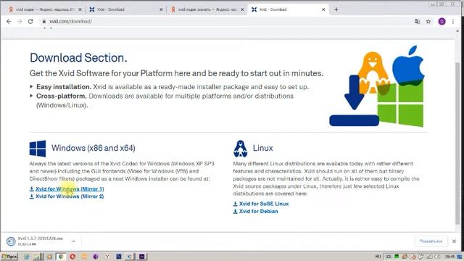Click the address bar URL xvid.com/download/
The height and width of the screenshot is (261, 464).
click(71, 21)
